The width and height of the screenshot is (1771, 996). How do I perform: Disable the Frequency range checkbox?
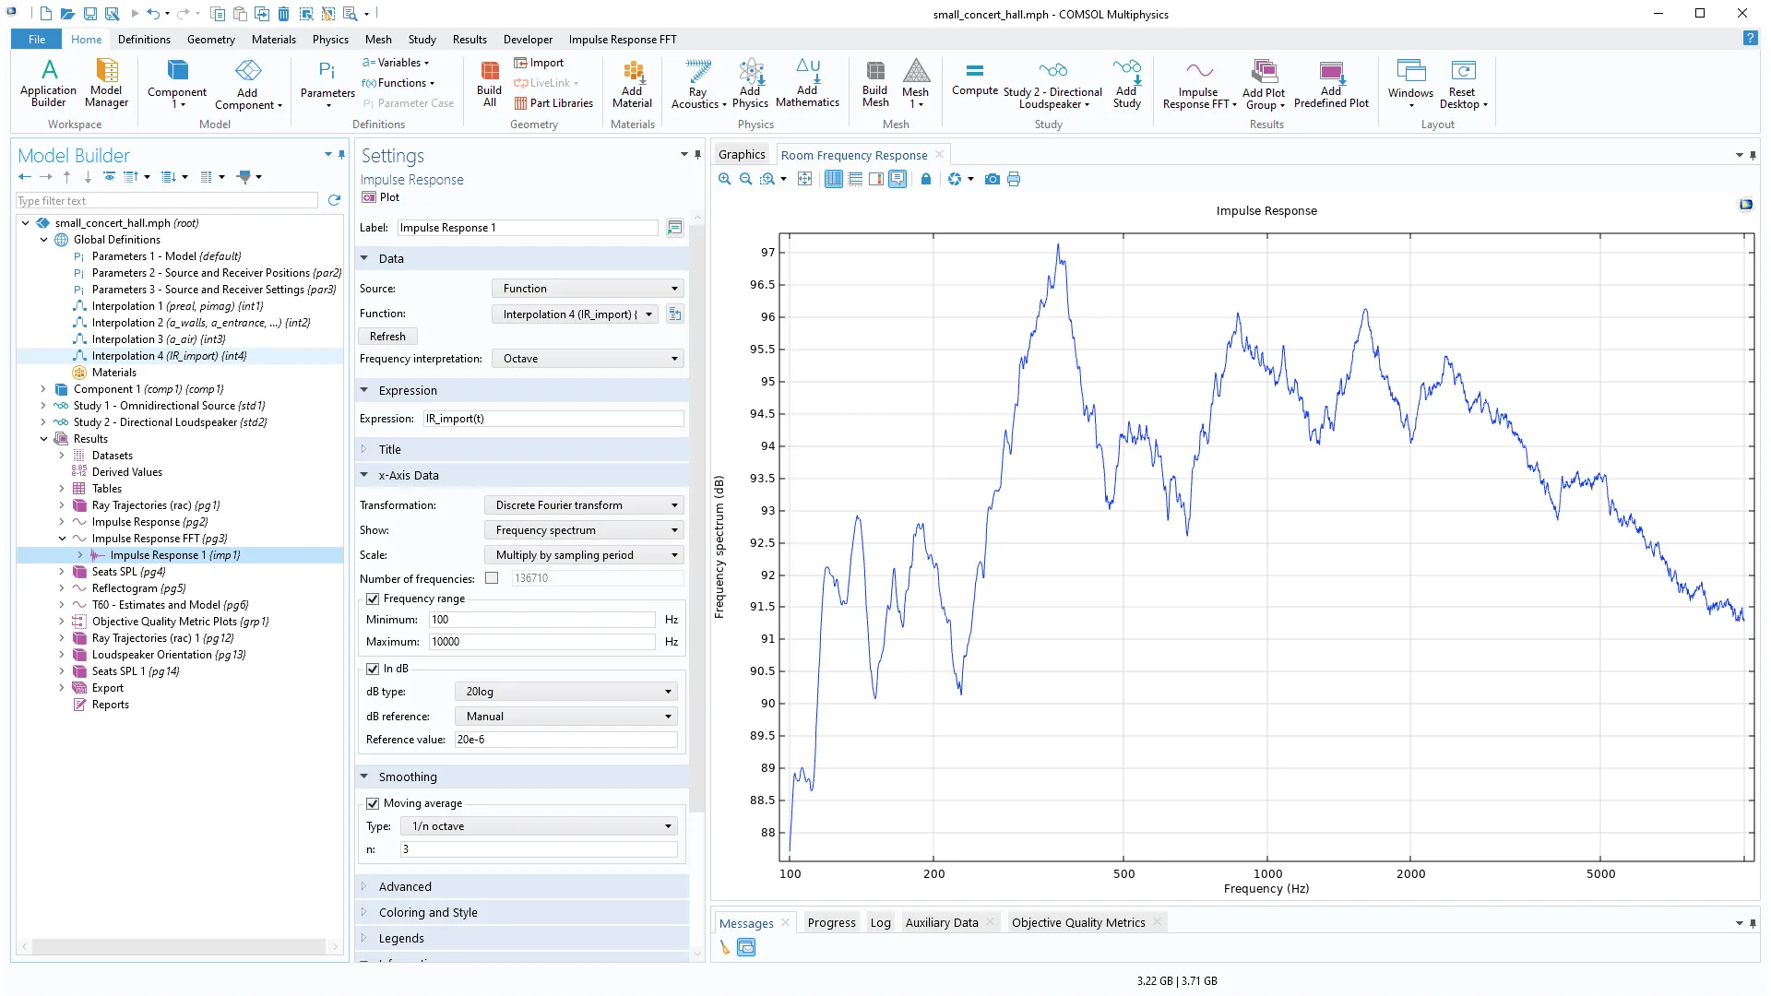[373, 599]
